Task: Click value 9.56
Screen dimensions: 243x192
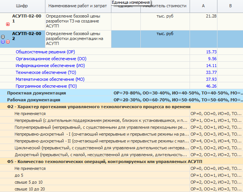Action: coord(212,59)
